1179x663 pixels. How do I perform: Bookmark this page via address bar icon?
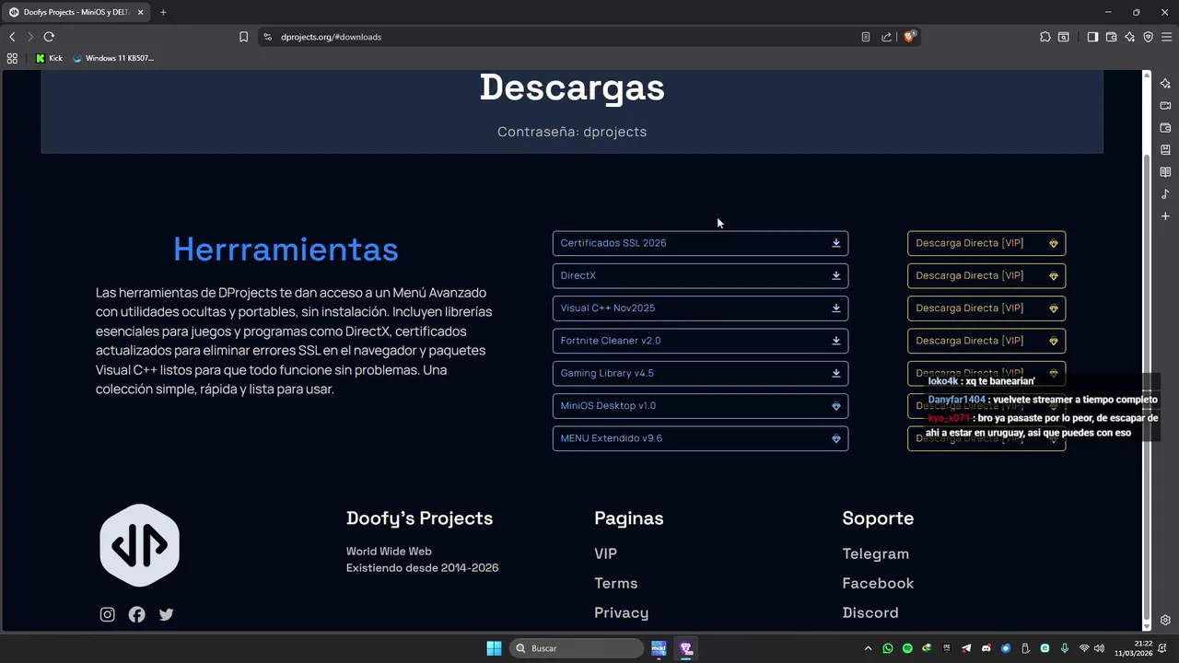[x=243, y=37]
